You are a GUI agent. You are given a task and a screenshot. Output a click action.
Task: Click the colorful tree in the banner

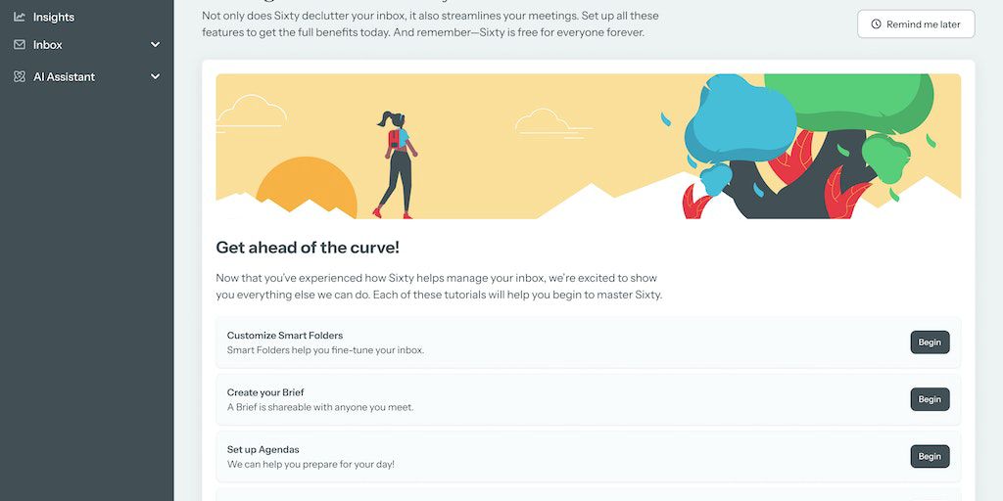[x=809, y=147]
